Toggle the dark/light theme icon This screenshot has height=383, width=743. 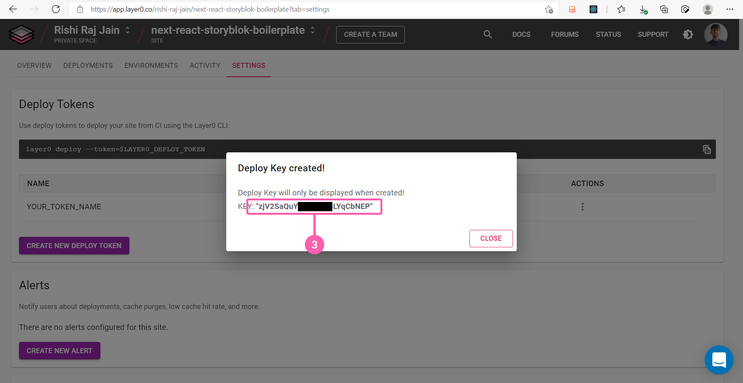[x=688, y=35]
